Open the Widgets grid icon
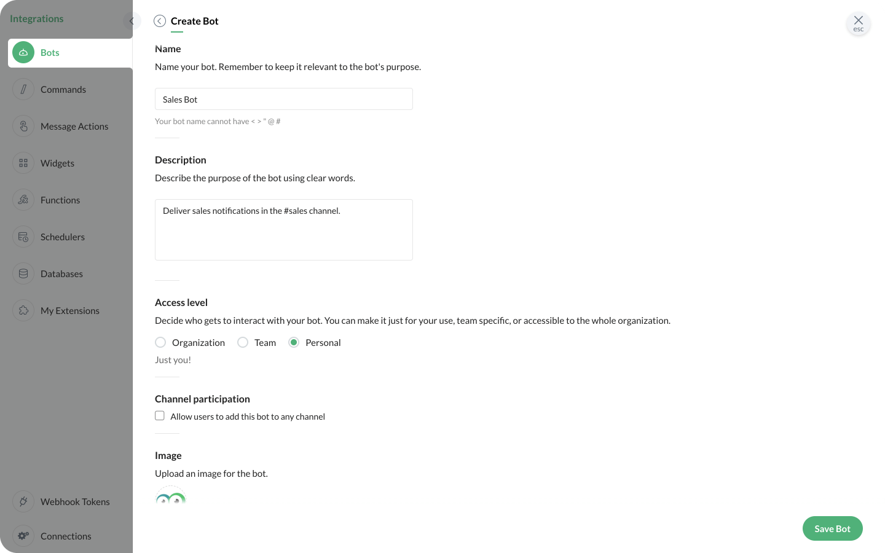The image size is (885, 553). 23,163
